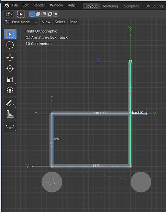Select the Select Box tool
The image size is (166, 212).
click(10, 34)
